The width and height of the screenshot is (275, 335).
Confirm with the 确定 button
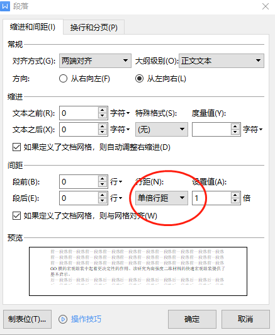point(192,319)
